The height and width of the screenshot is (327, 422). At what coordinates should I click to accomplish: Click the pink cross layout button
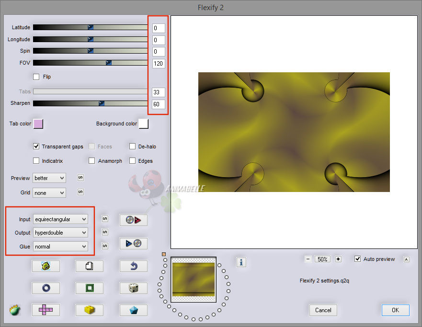click(x=46, y=310)
